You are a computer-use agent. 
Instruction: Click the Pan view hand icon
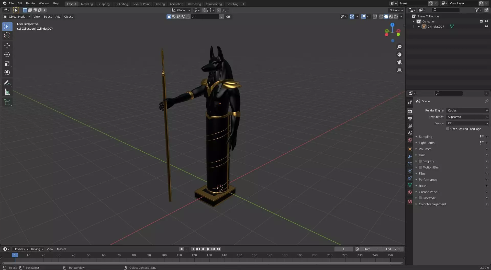(x=399, y=54)
